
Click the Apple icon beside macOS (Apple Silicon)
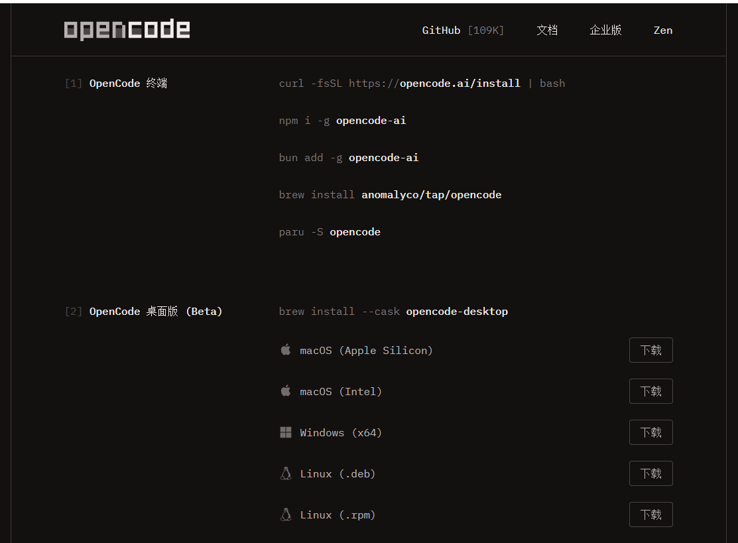click(286, 350)
